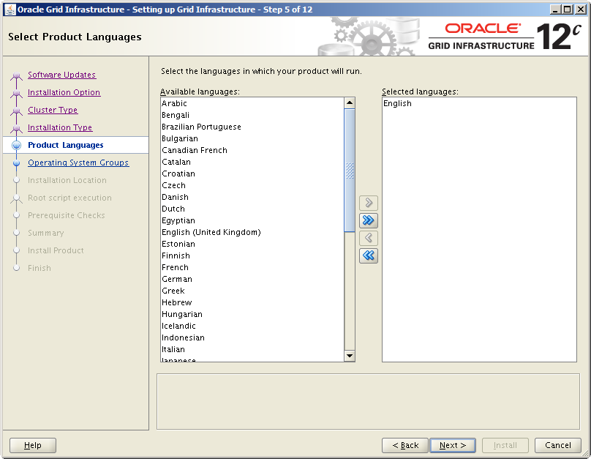Viewport: 591px width, 459px height.
Task: Pick German from available languages
Action: pyautogui.click(x=177, y=279)
